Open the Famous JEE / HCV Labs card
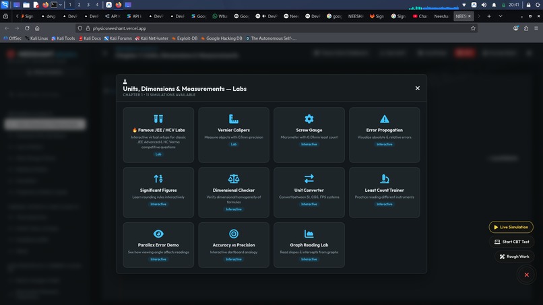Image resolution: width=543 pixels, height=305 pixels. click(x=158, y=135)
